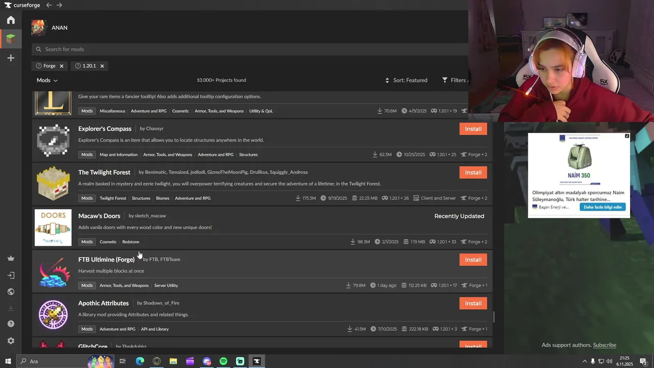The height and width of the screenshot is (368, 654).
Task: Navigate forward with the right arrow
Action: 59,5
